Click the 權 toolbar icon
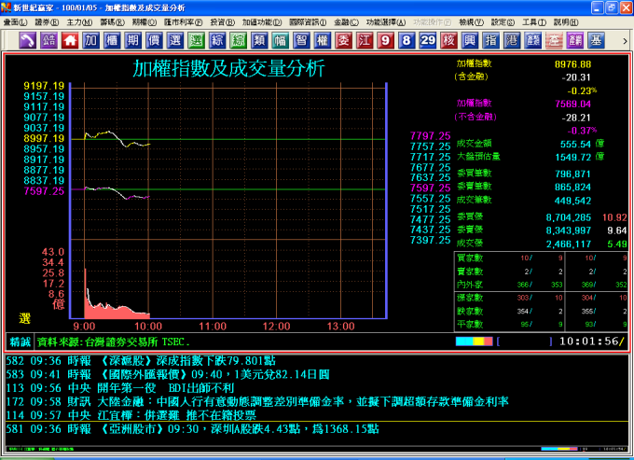 (x=323, y=40)
